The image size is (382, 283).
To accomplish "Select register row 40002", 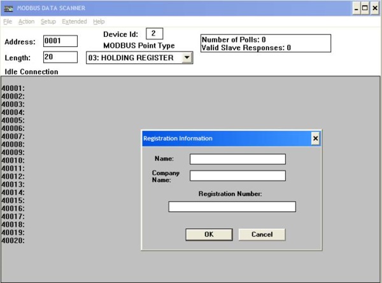I will click(13, 97).
